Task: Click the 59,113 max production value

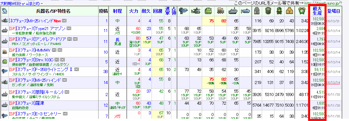Action: tap(319, 69)
